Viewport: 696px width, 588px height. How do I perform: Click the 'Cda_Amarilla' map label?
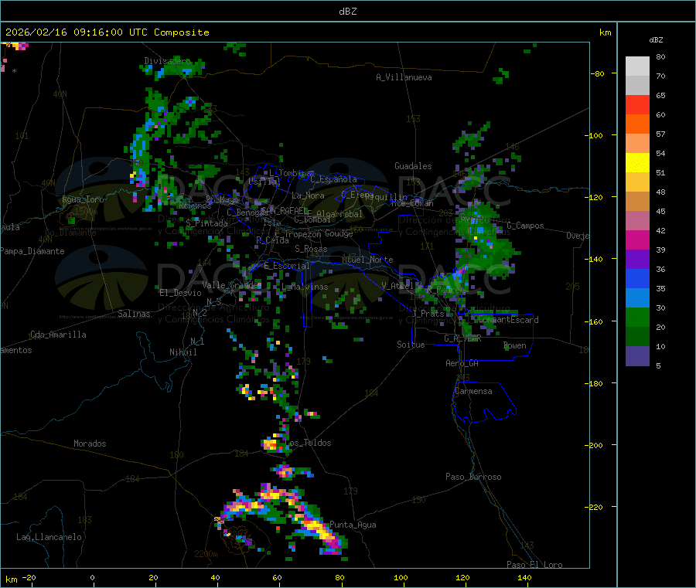pos(58,335)
